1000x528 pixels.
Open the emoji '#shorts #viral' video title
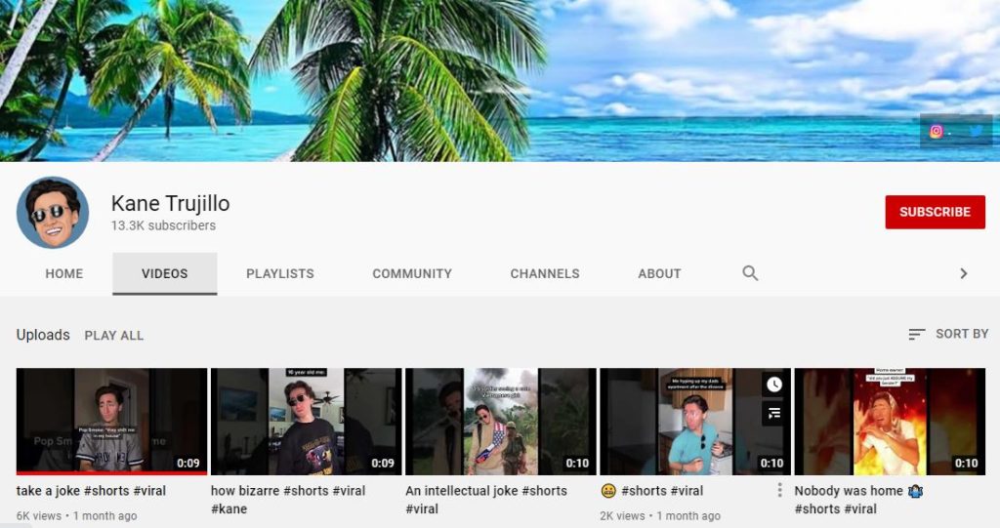click(651, 491)
